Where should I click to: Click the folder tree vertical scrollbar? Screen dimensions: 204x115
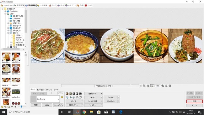[x=26, y=21]
